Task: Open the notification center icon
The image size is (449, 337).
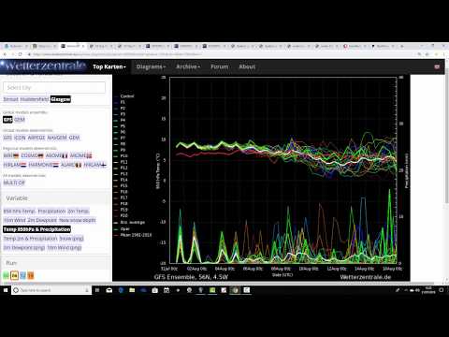Action: (x=442, y=290)
